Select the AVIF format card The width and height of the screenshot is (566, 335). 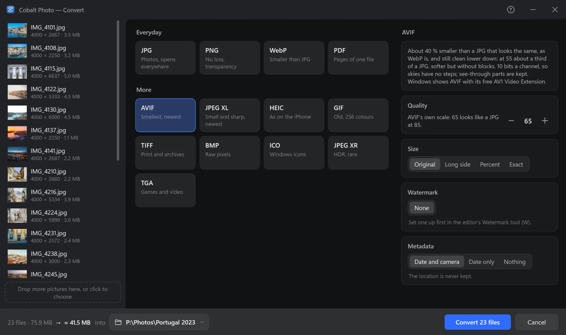(166, 115)
